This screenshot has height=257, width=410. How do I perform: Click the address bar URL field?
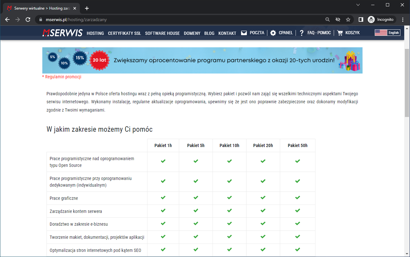point(180,19)
